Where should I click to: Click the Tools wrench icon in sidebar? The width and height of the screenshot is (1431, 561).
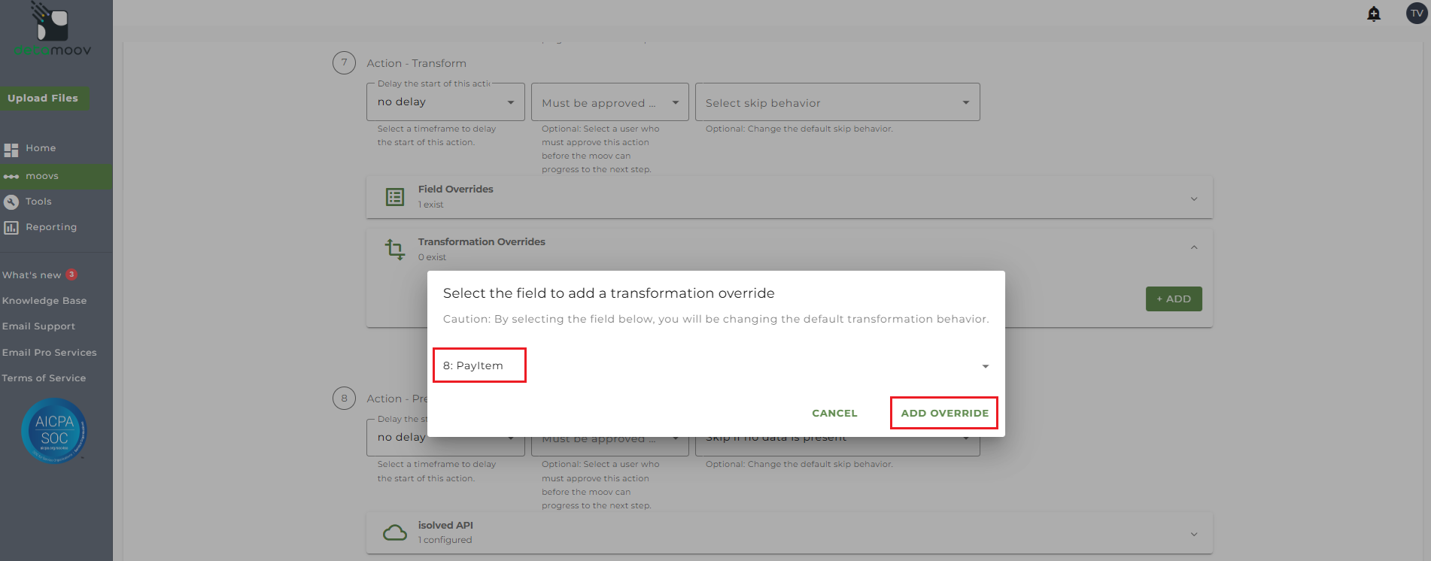[x=11, y=202]
